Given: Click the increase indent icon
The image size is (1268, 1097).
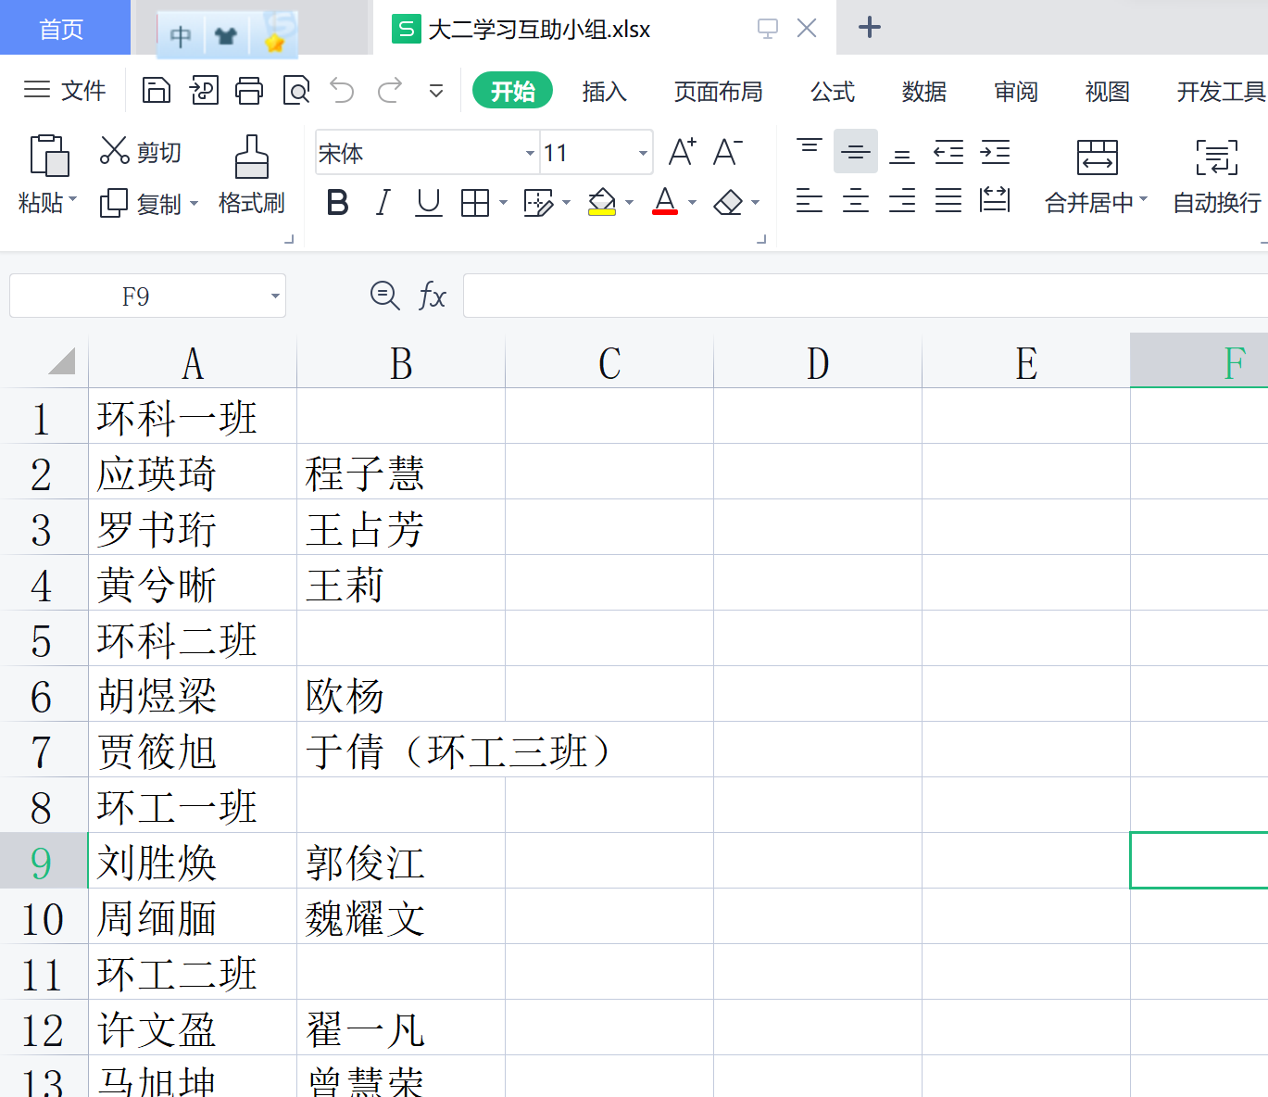Looking at the screenshot, I should click(995, 152).
